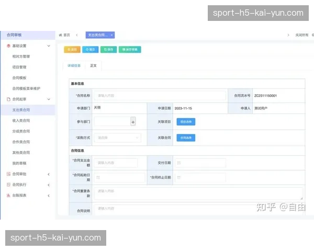
Task: Click the calendar icon in 交付日期 field
Action: pos(179,163)
